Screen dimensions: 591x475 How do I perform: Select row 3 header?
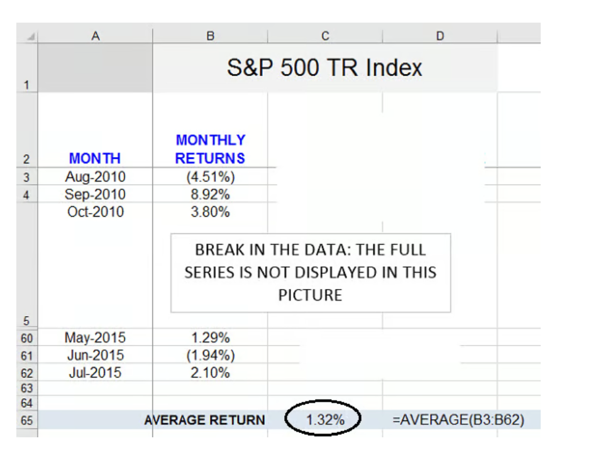[28, 178]
